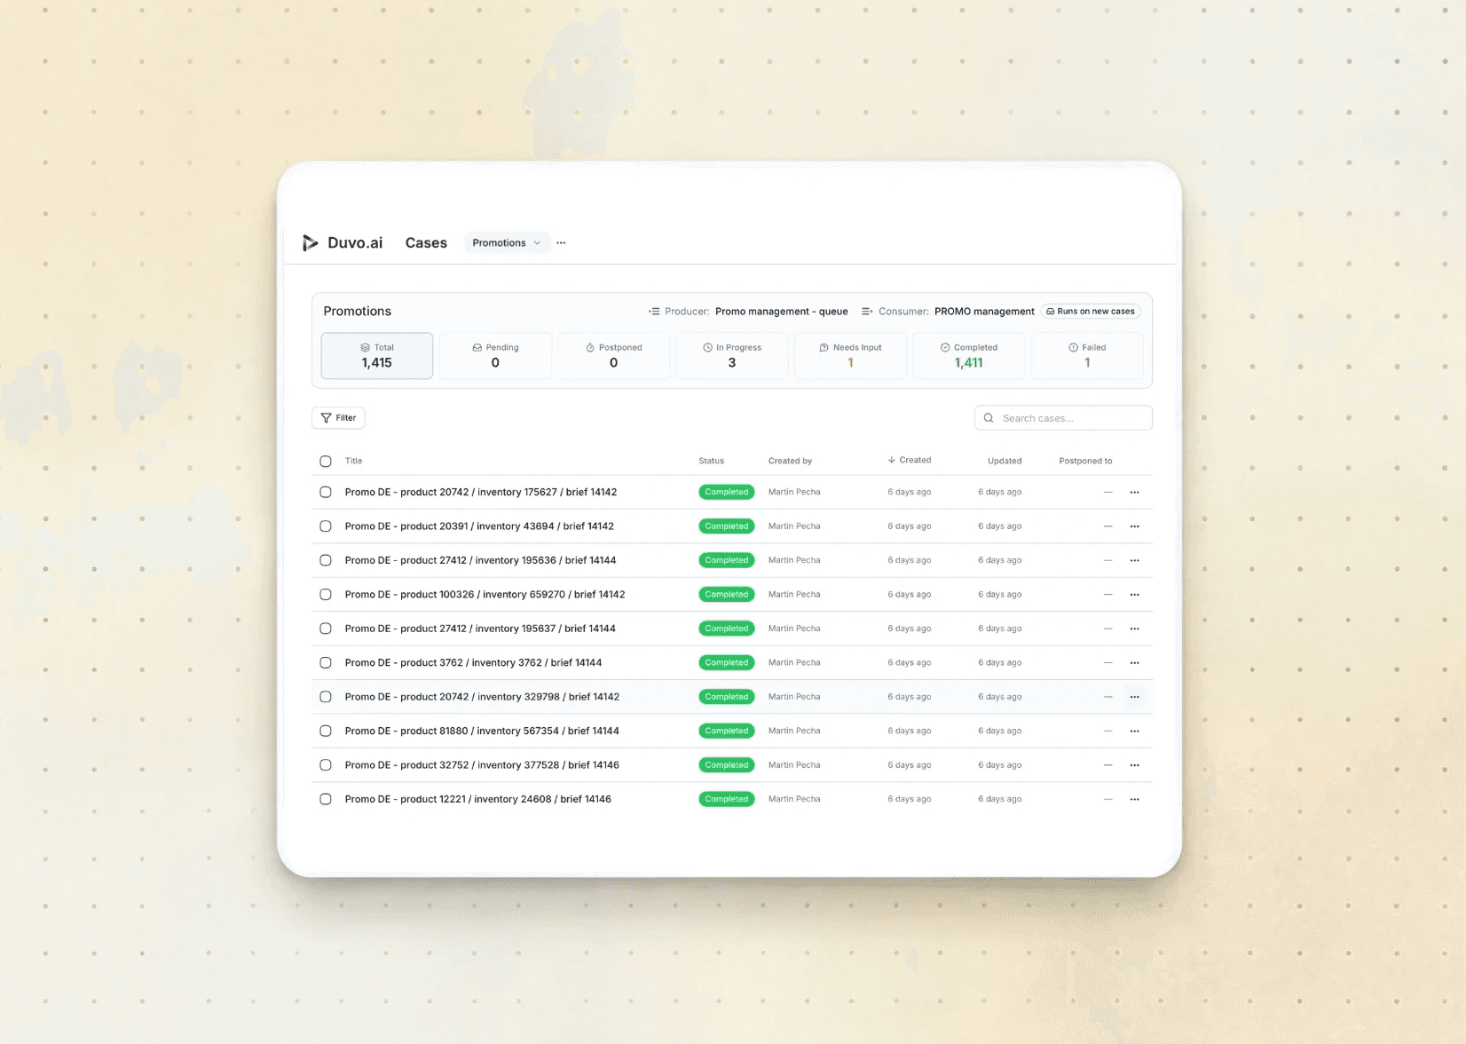Click the Promo management - queue producer label
This screenshot has height=1044, width=1466.
(782, 312)
